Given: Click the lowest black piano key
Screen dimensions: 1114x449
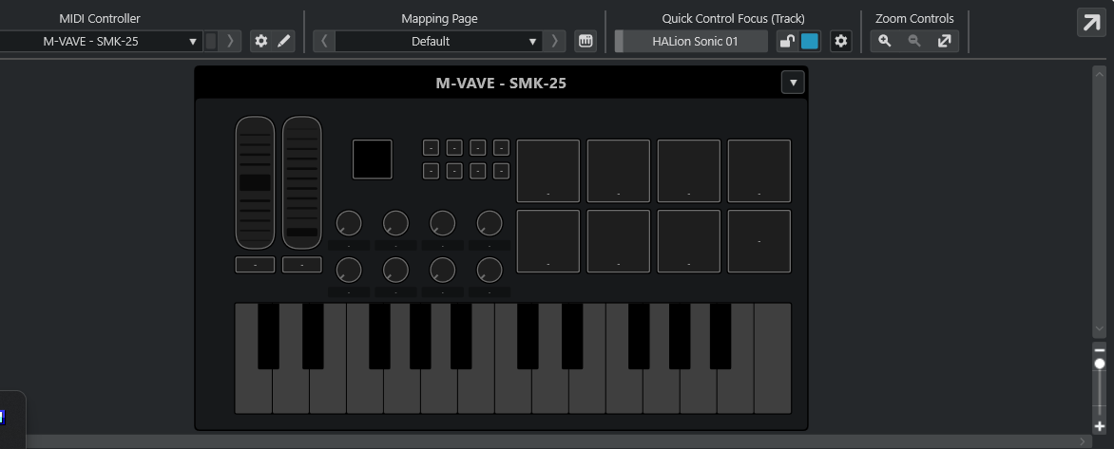Looking at the screenshot, I should click(x=268, y=336).
